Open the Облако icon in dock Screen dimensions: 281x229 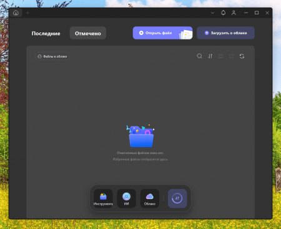click(x=150, y=198)
